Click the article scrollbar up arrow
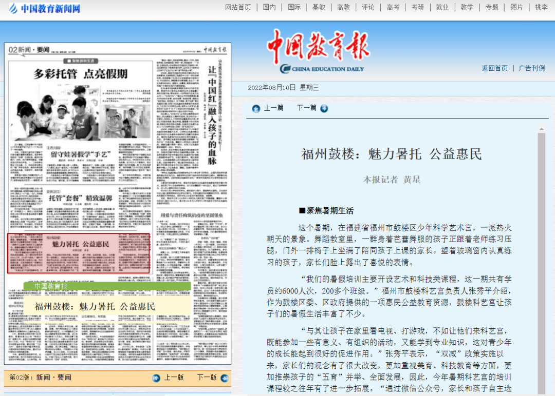 click(x=541, y=129)
